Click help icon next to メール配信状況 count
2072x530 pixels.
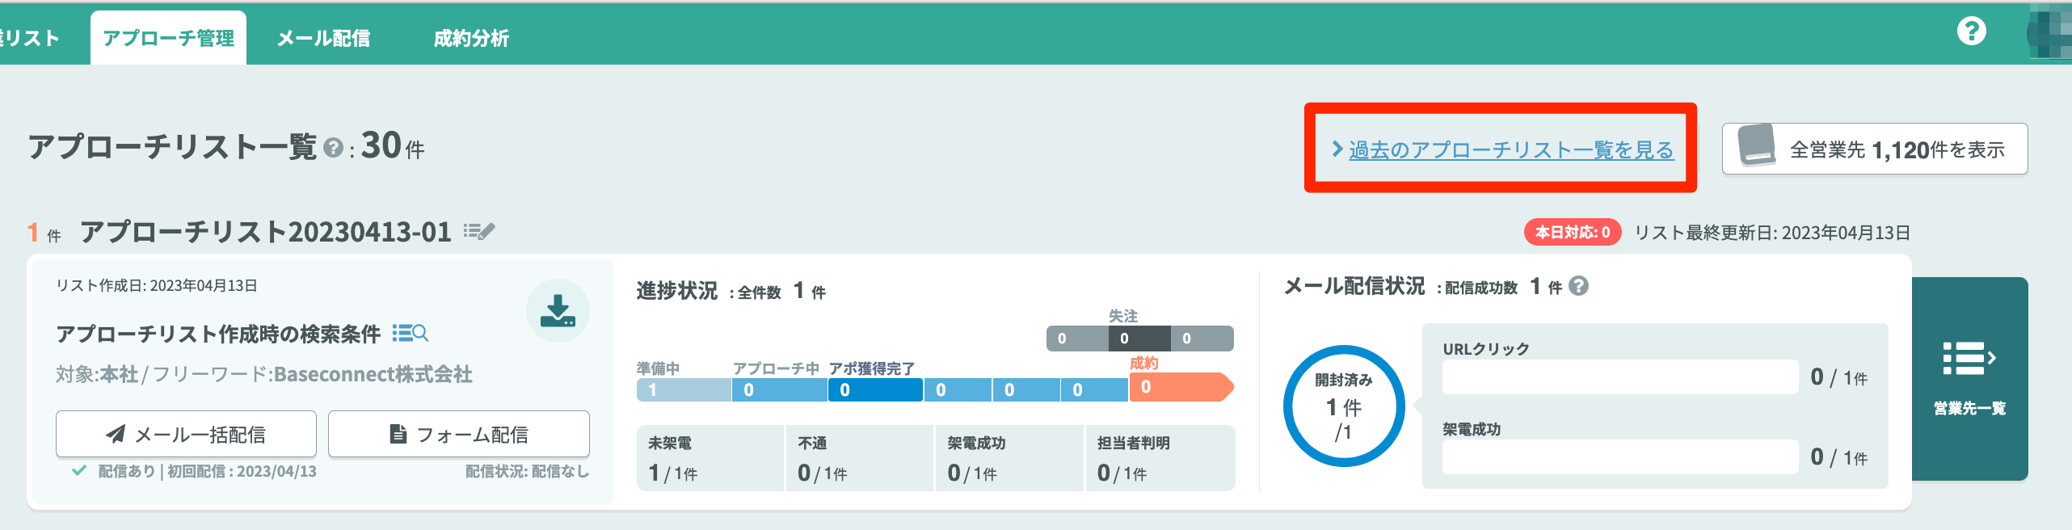click(x=1578, y=286)
